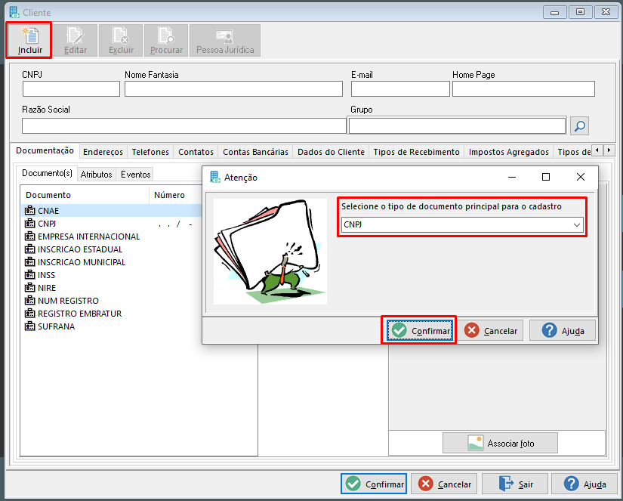The height and width of the screenshot is (501, 623).
Task: Minimize the Atenção dialog
Action: pos(512,177)
